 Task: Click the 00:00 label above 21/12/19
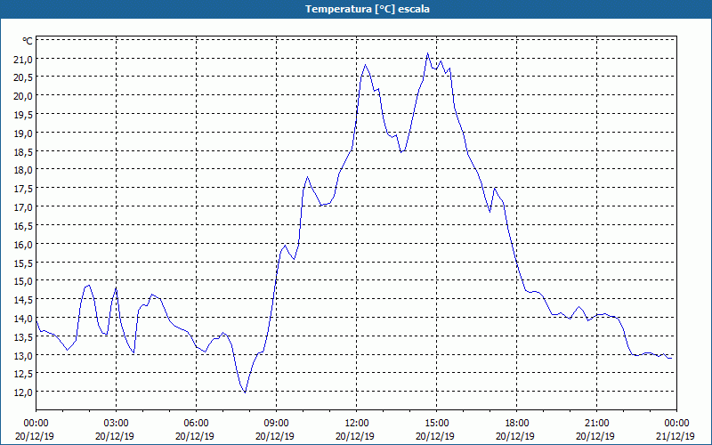676,424
